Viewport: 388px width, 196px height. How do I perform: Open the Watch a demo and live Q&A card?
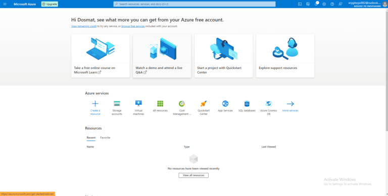click(x=162, y=56)
